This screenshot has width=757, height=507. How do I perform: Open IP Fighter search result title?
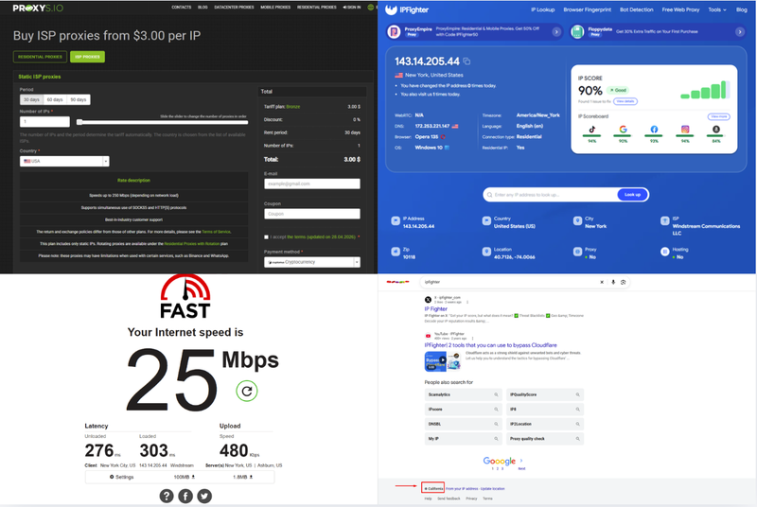click(436, 308)
